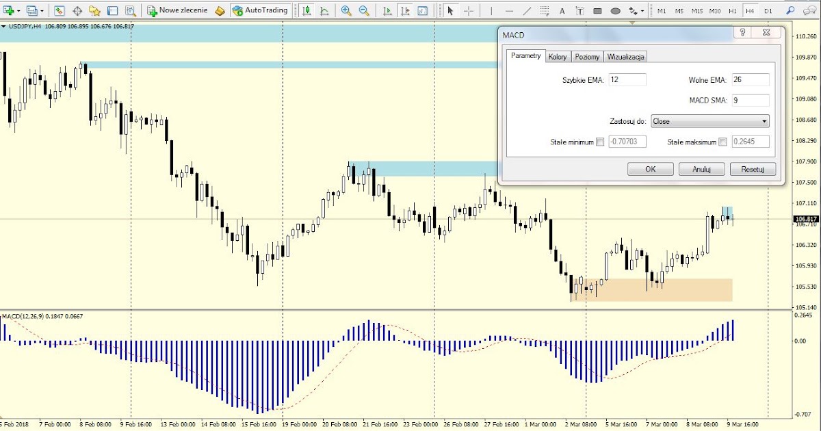Image resolution: width=821 pixels, height=431 pixels.
Task: Toggle the Navigator folder-star icon
Action: 95,11
